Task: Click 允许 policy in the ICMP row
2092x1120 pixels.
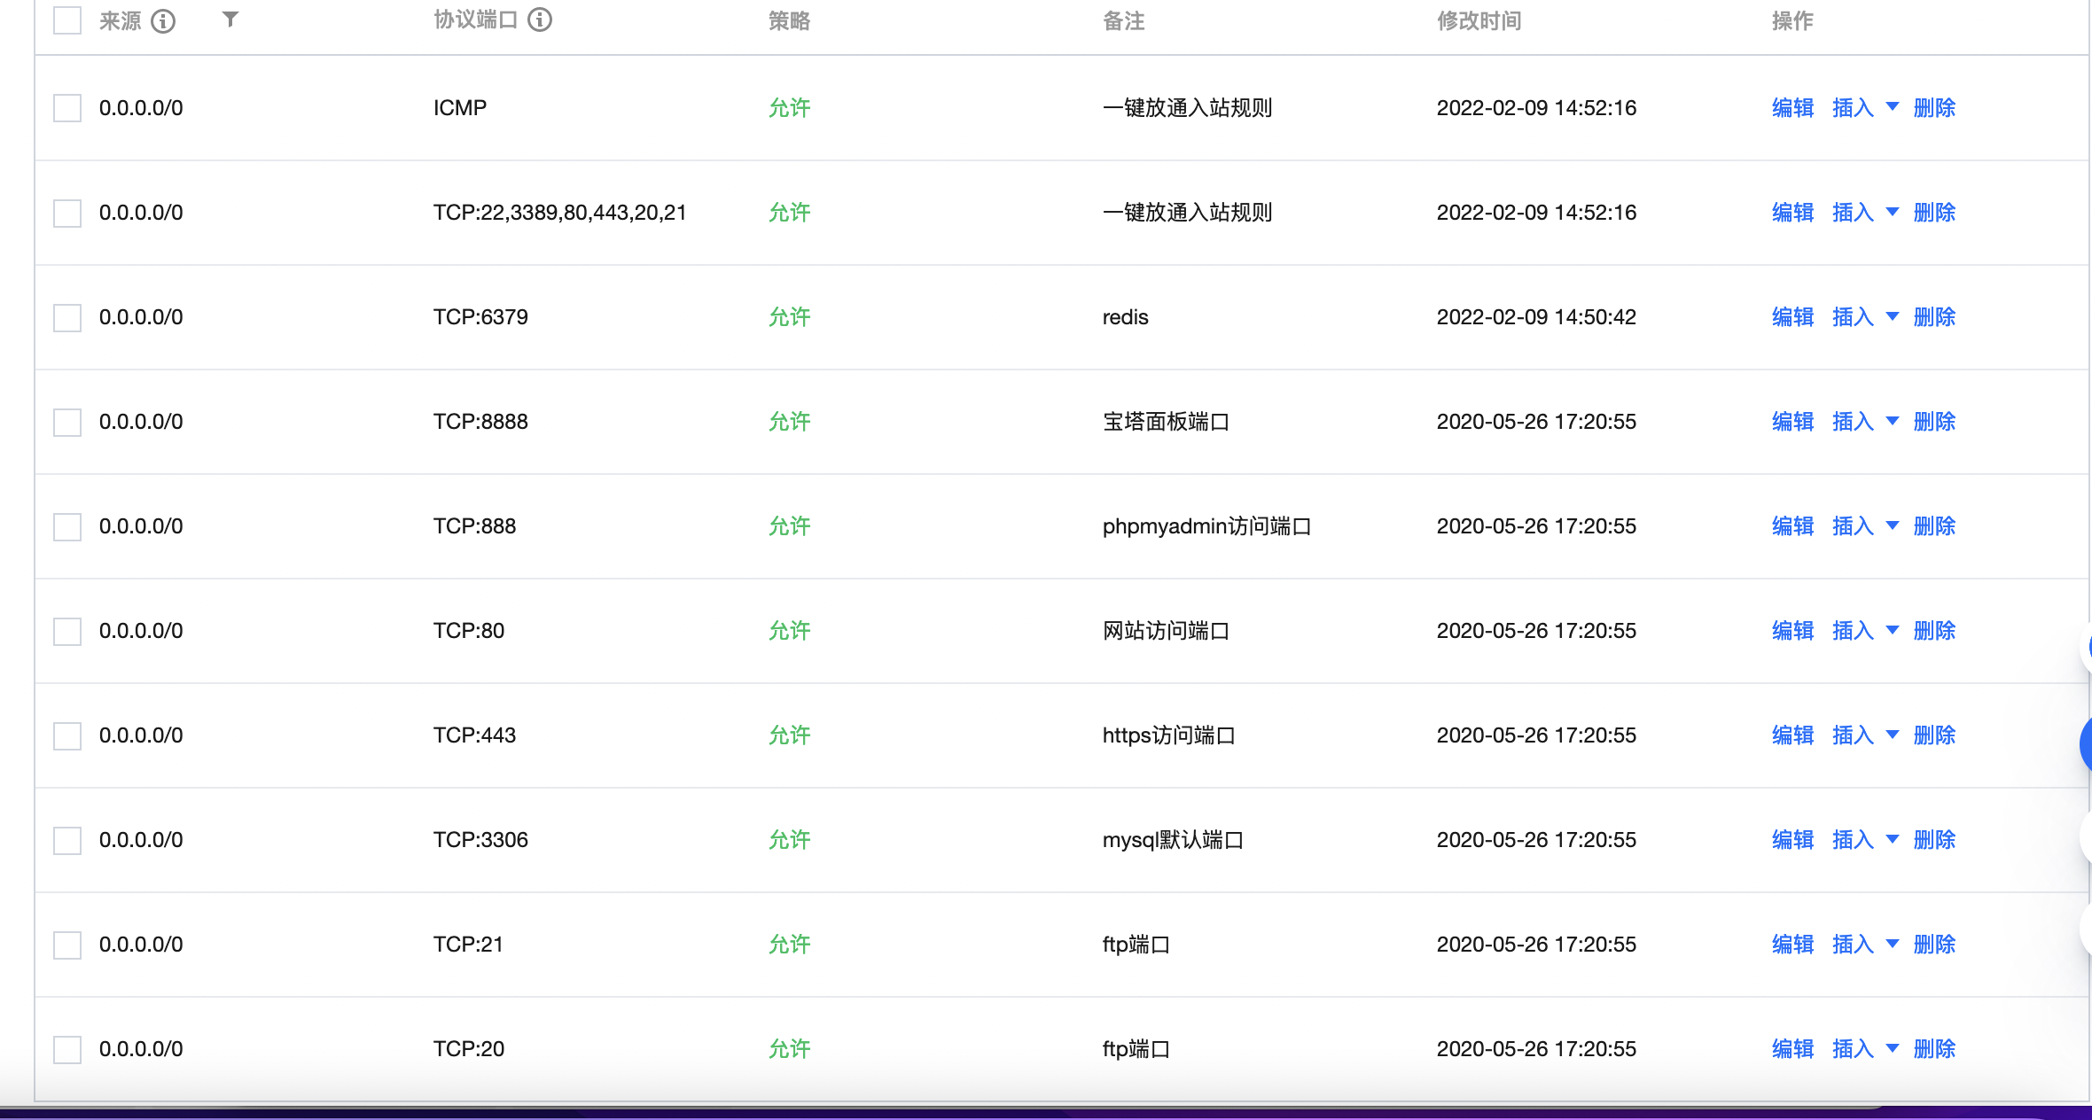Action: point(789,108)
